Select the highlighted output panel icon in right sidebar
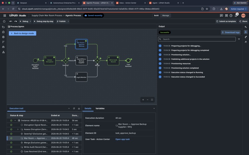The width and height of the screenshot is (249, 155). click(x=246, y=32)
